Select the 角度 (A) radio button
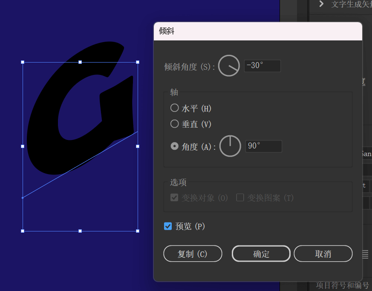Screen dimensions: 372x291 coord(175,146)
